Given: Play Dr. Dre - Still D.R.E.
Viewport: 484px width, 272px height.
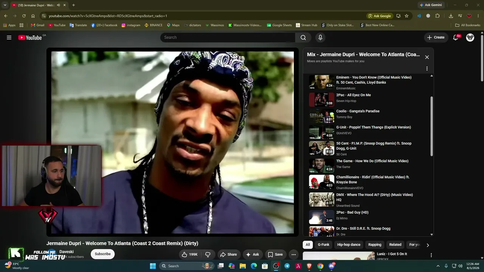Looking at the screenshot, I should point(369,231).
